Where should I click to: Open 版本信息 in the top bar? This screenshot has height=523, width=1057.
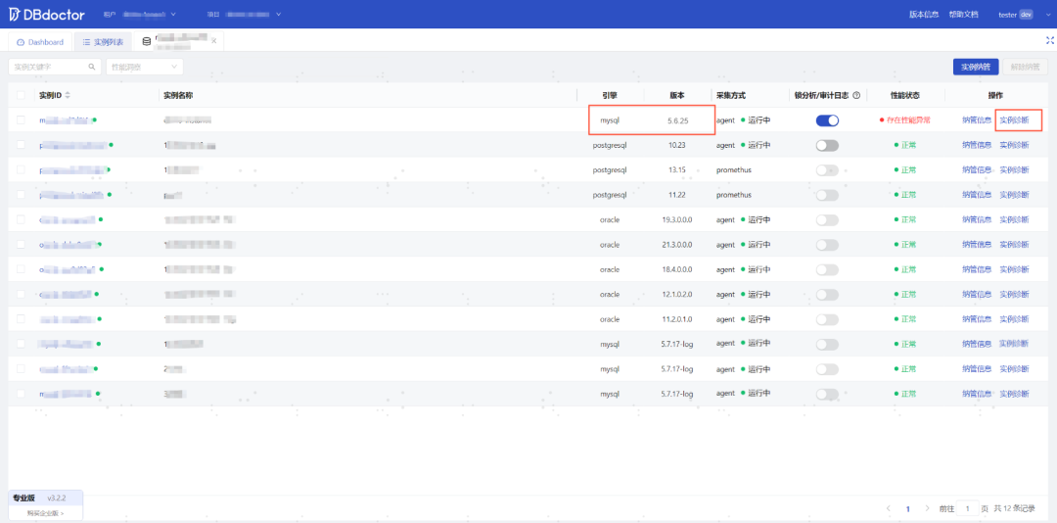924,14
